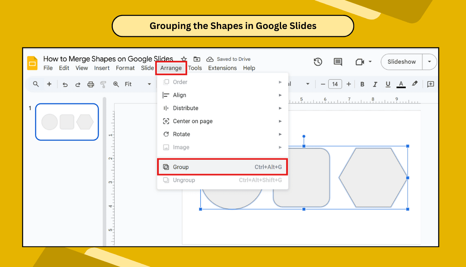Image resolution: width=466 pixels, height=267 pixels.
Task: Open the text color picker
Action: click(x=401, y=84)
